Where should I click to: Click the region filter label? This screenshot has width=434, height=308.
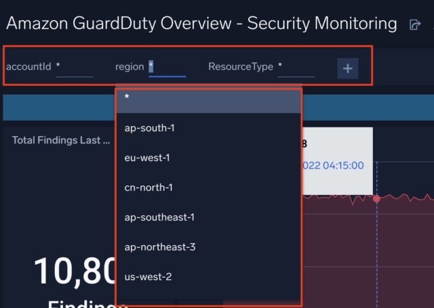coord(130,67)
